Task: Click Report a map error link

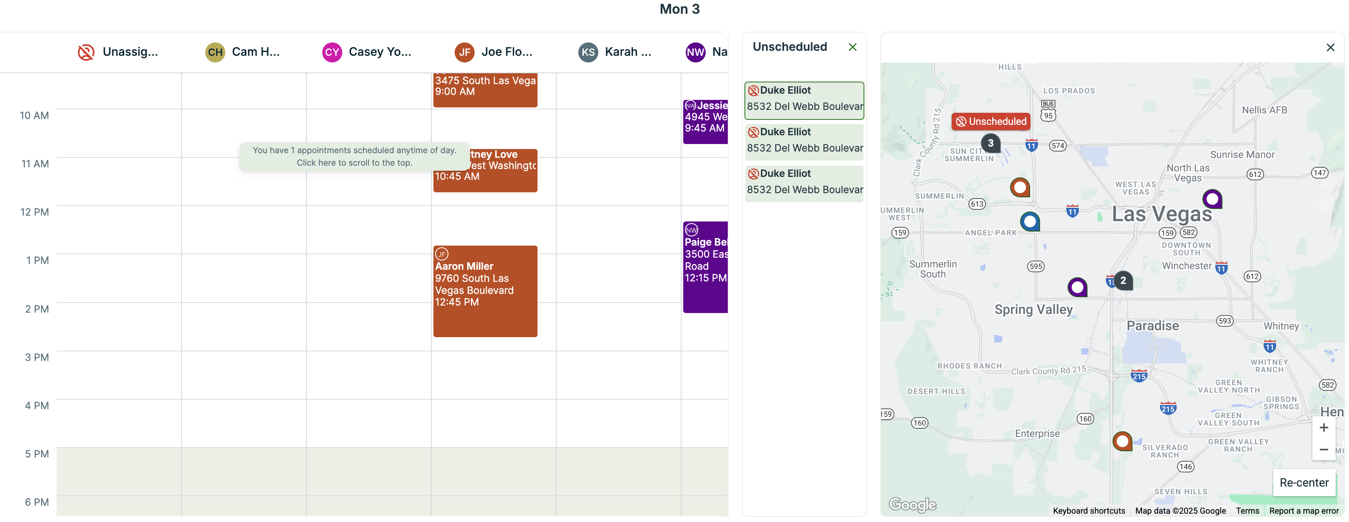Action: pos(1304,510)
